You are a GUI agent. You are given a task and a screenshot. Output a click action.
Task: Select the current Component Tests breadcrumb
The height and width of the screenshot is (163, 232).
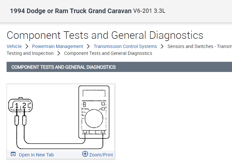pyautogui.click(x=108, y=53)
